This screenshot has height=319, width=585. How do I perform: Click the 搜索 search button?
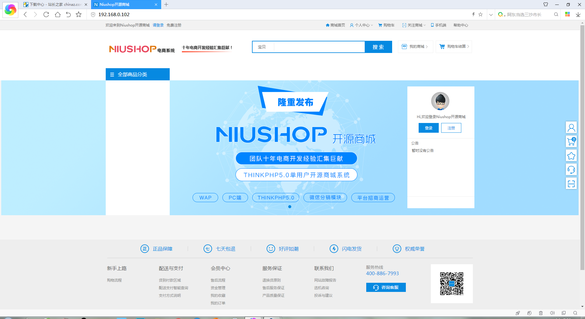[x=378, y=47]
